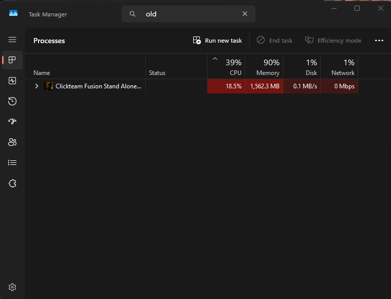Click the search field containing "old"

pyautogui.click(x=188, y=14)
